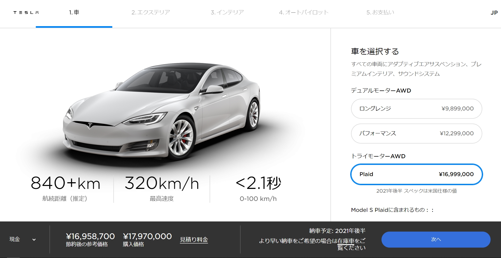Open the 見積り料金 link

(x=194, y=240)
